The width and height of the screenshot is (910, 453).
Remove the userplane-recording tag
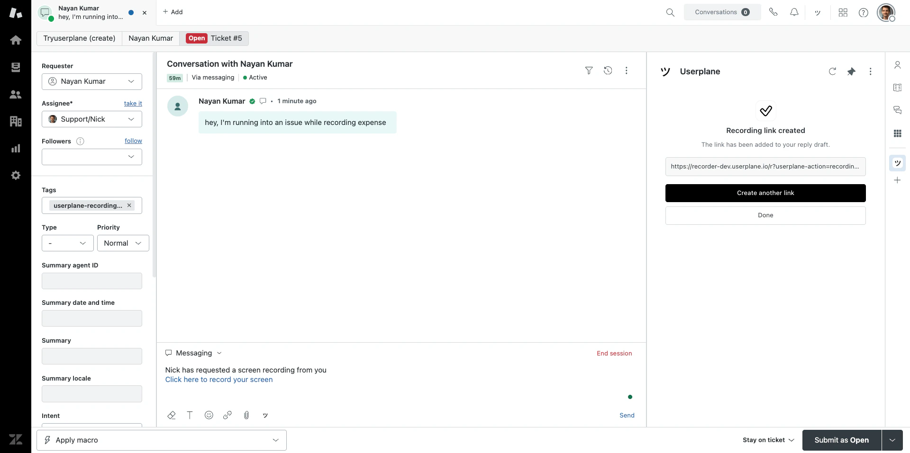[x=129, y=205]
